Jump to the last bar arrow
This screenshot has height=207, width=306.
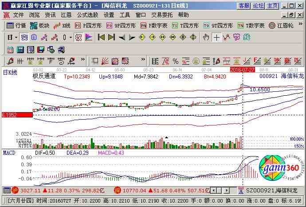click(111, 37)
